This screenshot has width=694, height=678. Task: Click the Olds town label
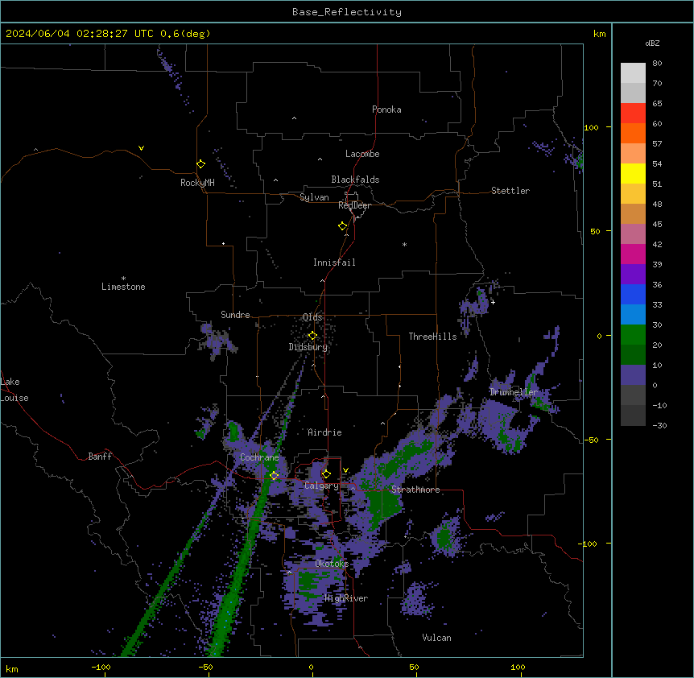pyautogui.click(x=312, y=317)
